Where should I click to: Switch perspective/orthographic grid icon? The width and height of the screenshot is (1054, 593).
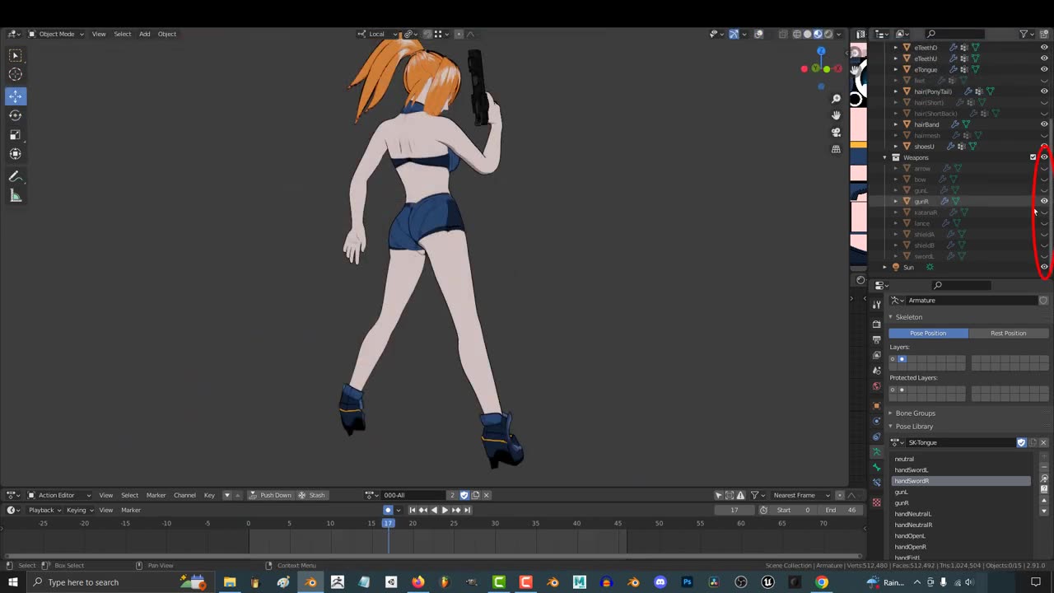(x=836, y=149)
